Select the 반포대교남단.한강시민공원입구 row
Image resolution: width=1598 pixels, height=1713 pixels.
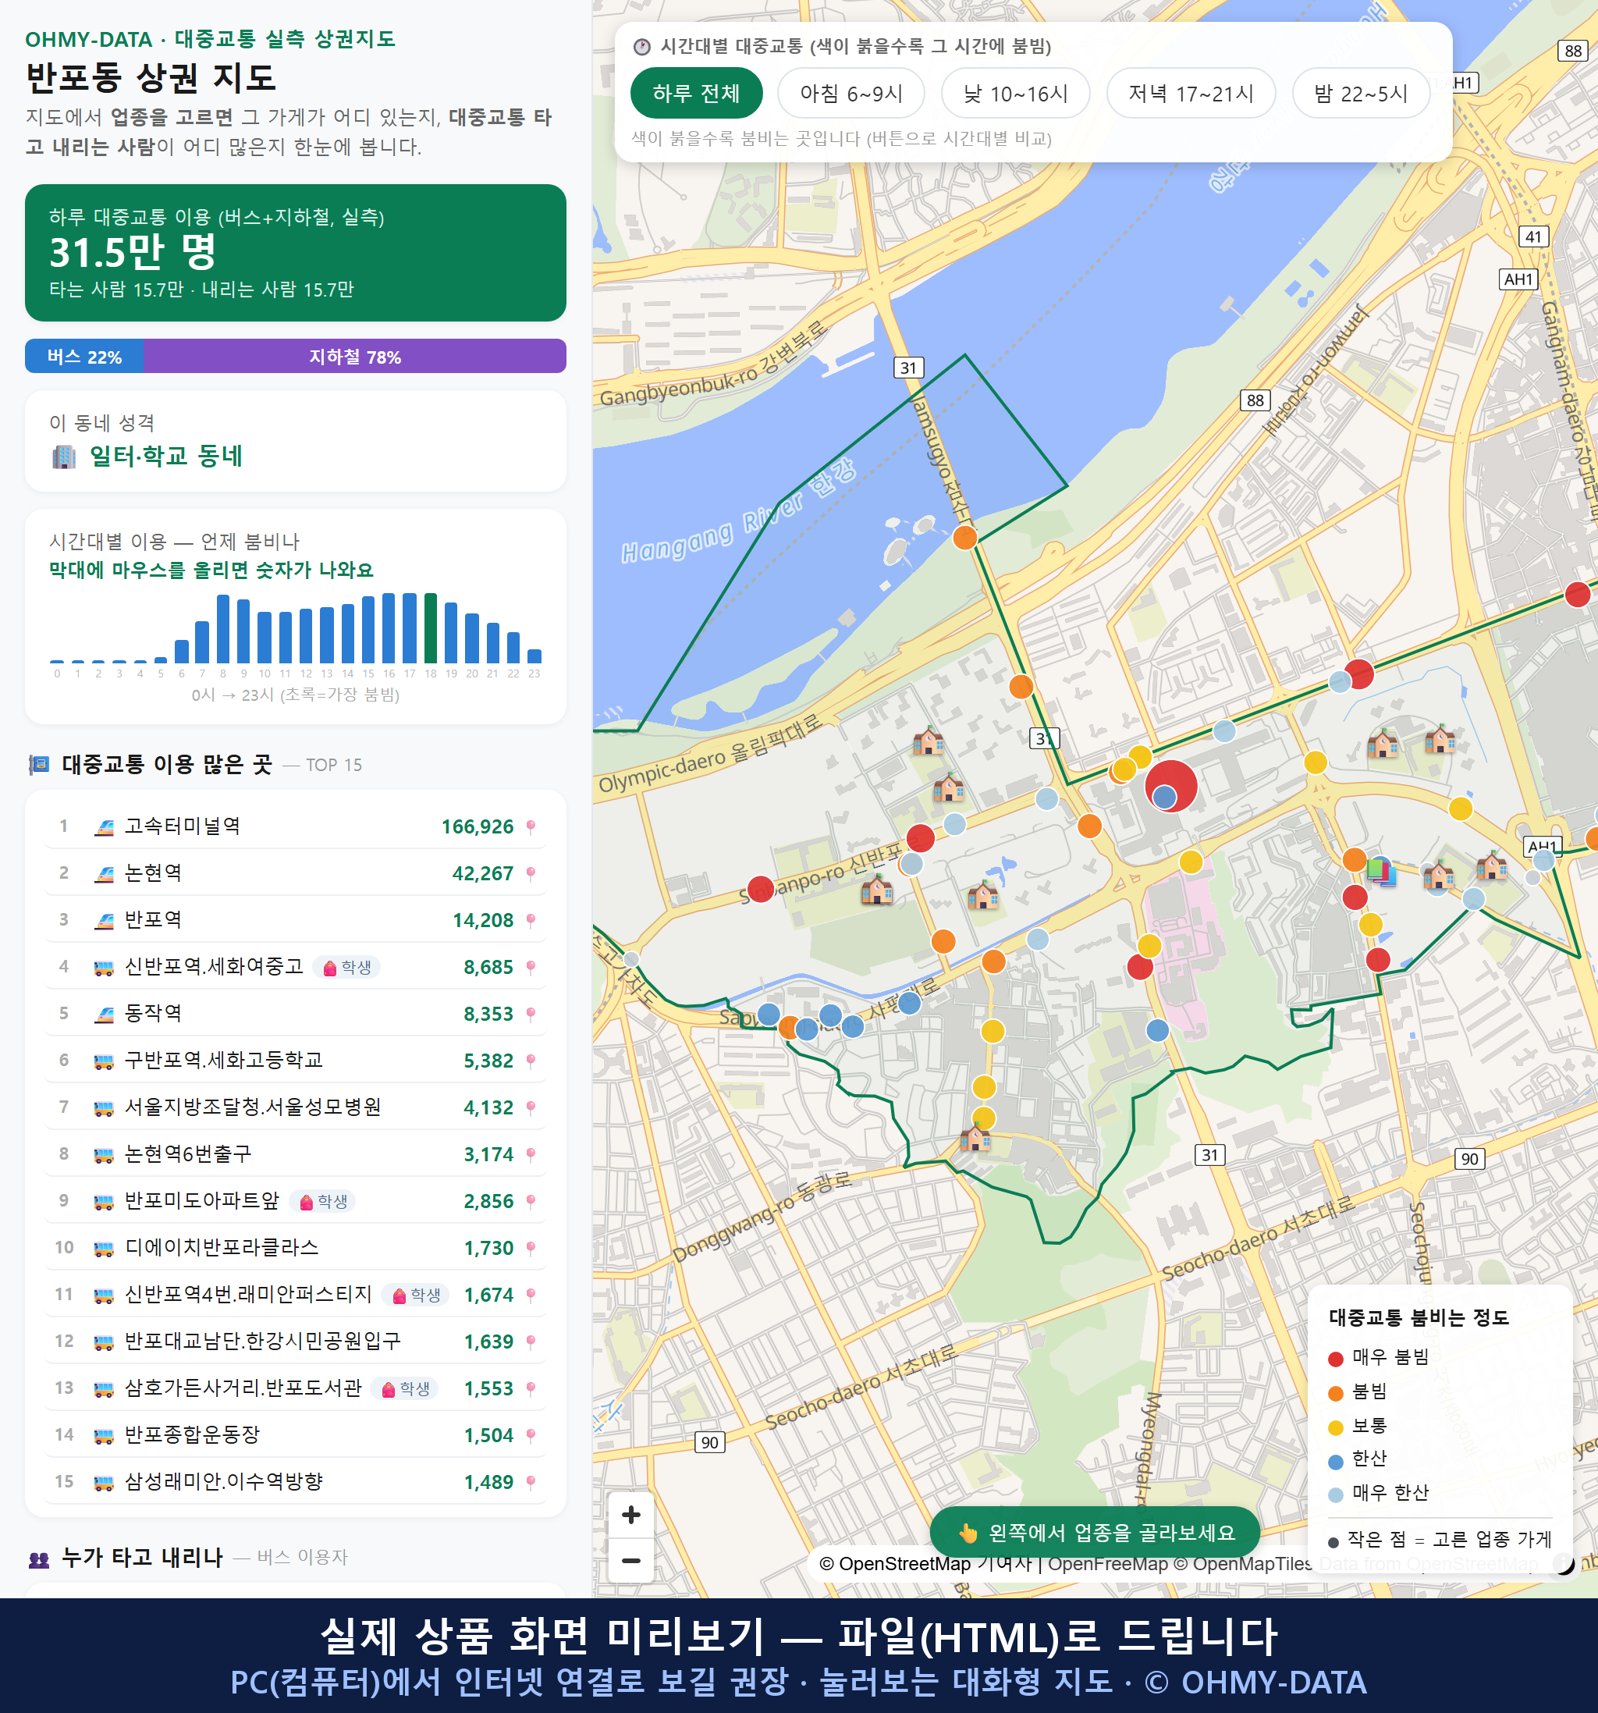click(x=296, y=1342)
